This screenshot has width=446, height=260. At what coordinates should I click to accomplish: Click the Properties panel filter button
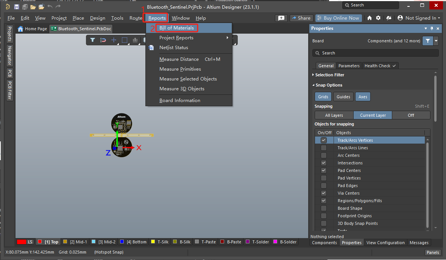pyautogui.click(x=427, y=41)
